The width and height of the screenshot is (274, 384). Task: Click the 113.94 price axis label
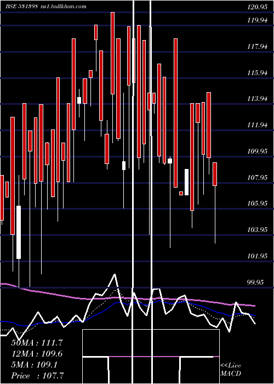(257, 99)
